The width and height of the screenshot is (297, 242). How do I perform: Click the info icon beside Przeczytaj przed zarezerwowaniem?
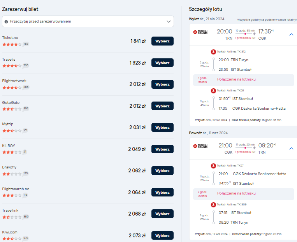click(x=6, y=21)
